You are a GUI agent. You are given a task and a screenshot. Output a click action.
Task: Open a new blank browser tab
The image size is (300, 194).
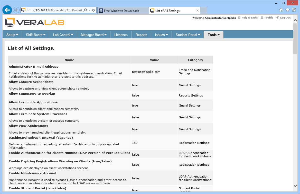pos(204,11)
